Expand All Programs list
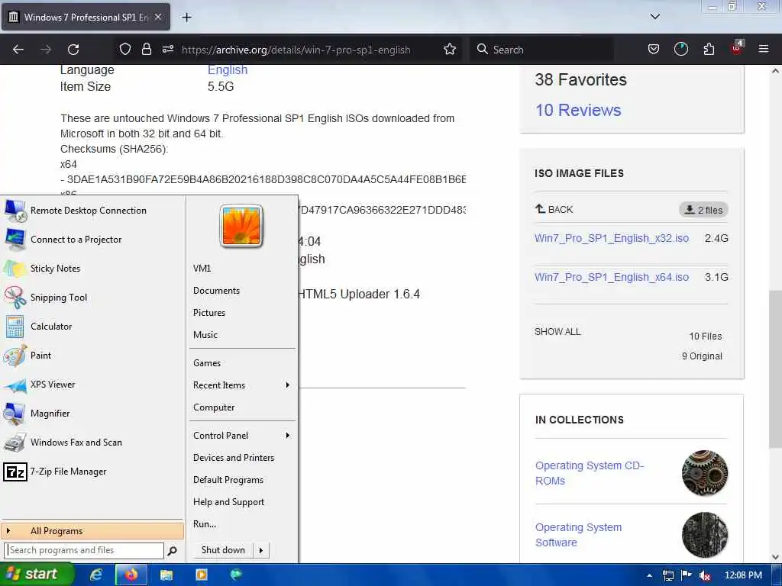The height and width of the screenshot is (586, 782). pos(92,531)
